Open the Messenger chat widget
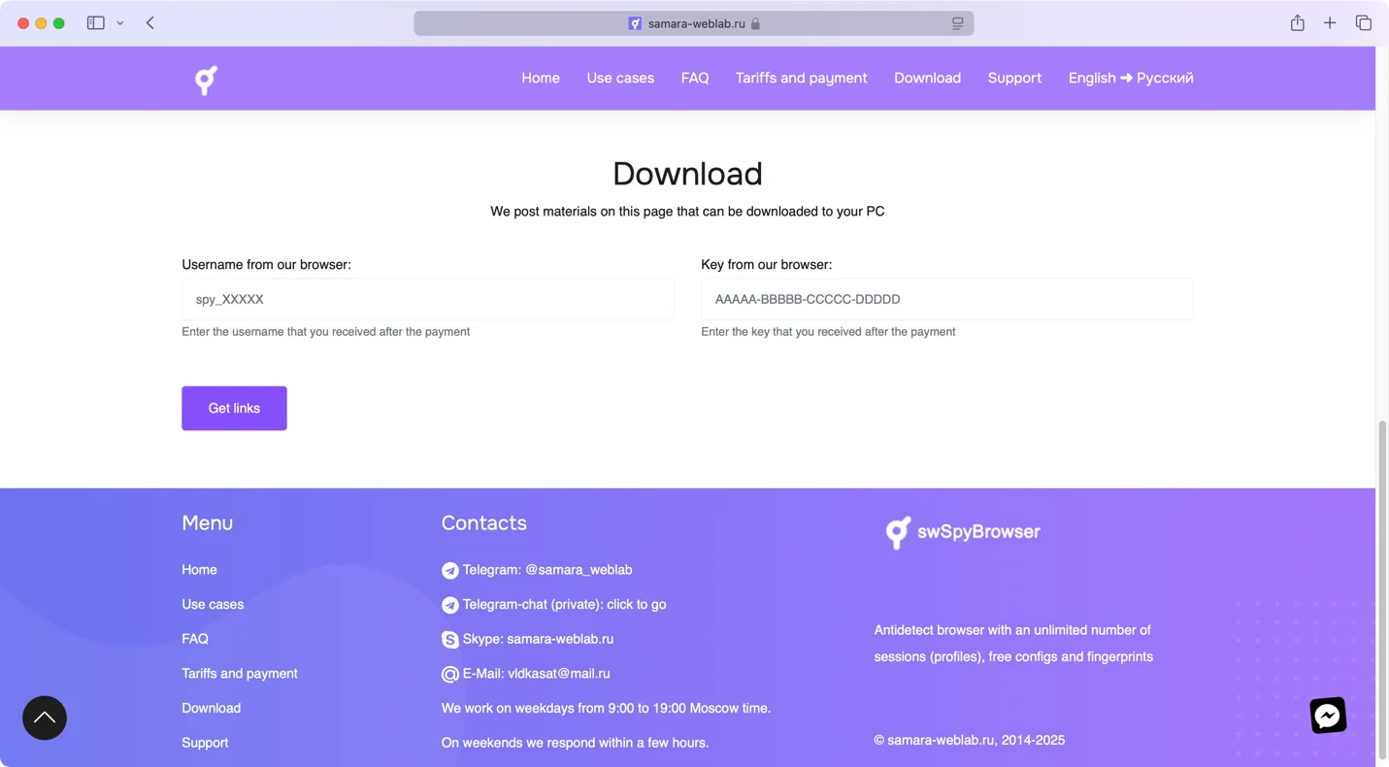This screenshot has width=1389, height=767. pyautogui.click(x=1328, y=716)
